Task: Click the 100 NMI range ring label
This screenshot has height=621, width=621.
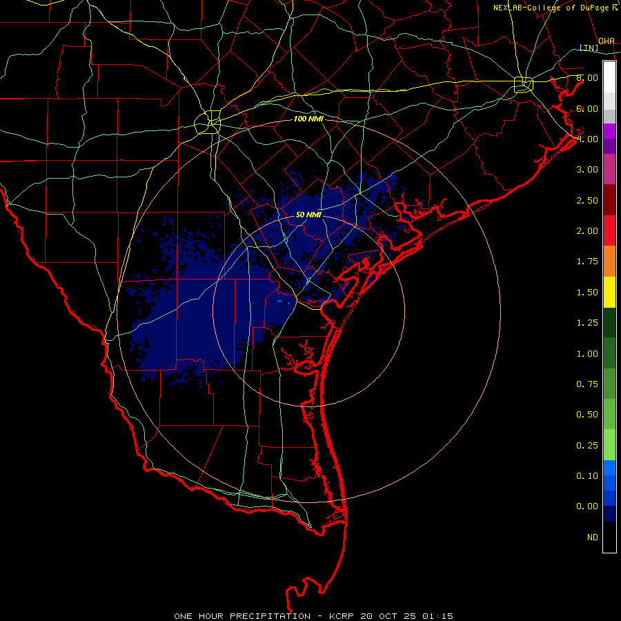Action: (x=308, y=119)
